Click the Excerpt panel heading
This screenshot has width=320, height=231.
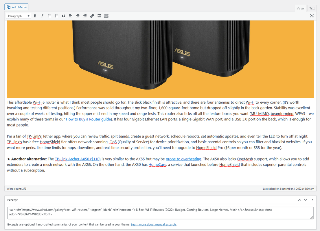point(12,200)
